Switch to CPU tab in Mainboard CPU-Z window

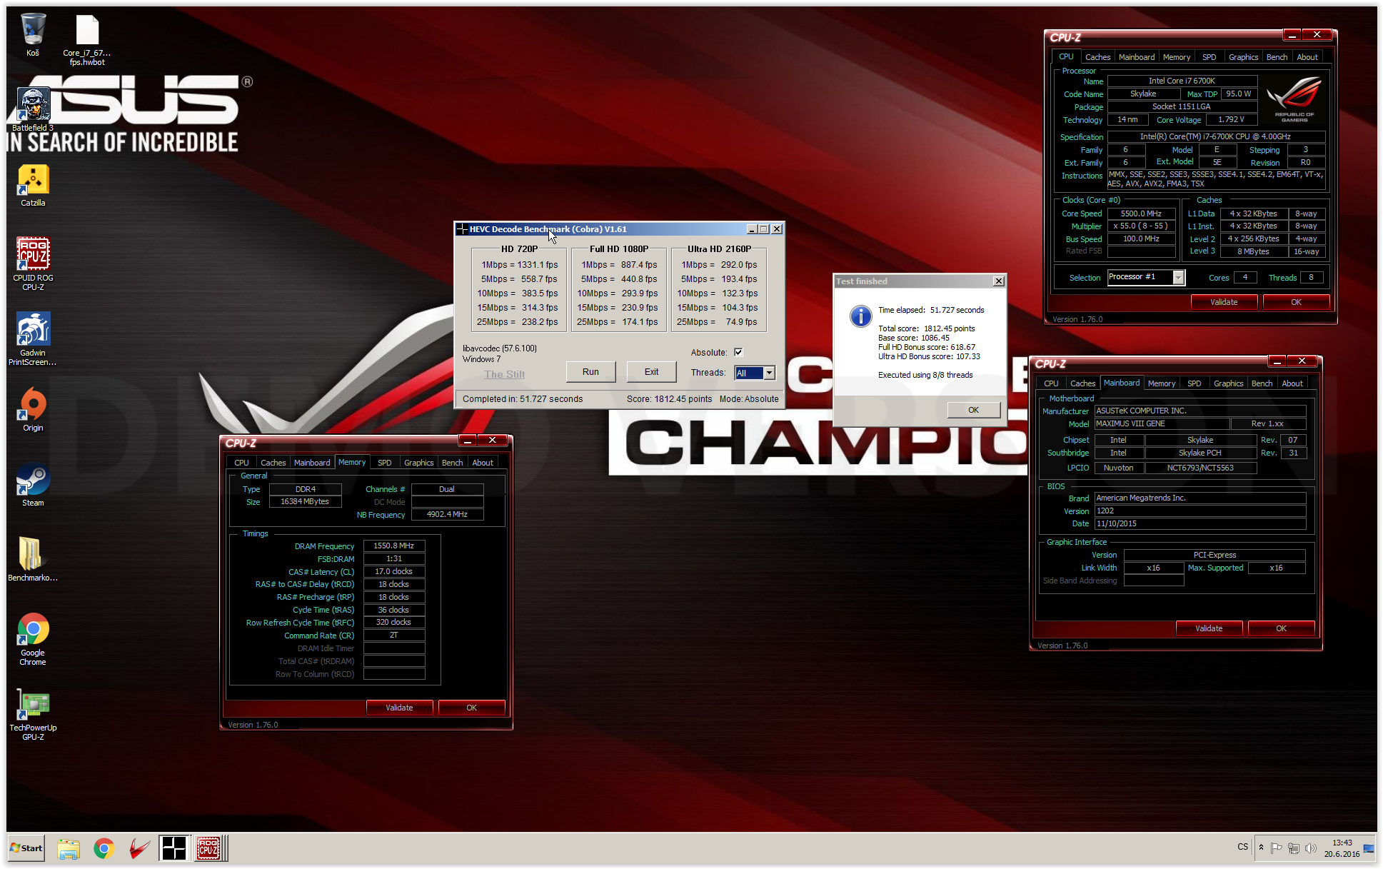1051,383
